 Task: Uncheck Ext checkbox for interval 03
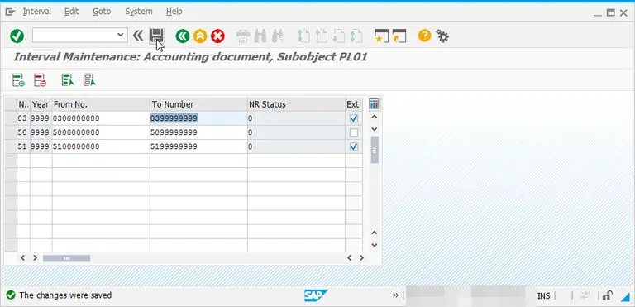pyautogui.click(x=354, y=118)
